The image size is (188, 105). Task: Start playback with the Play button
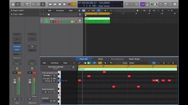tap(64, 4)
